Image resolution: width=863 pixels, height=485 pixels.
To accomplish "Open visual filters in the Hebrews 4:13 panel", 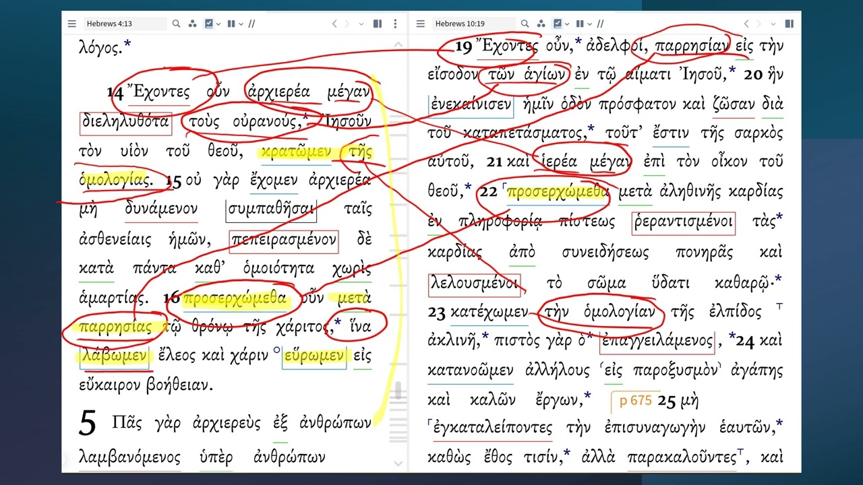I will click(x=192, y=24).
